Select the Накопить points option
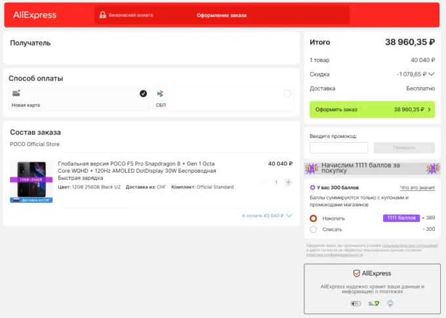Image resolution: width=446 pixels, height=318 pixels. (314, 218)
